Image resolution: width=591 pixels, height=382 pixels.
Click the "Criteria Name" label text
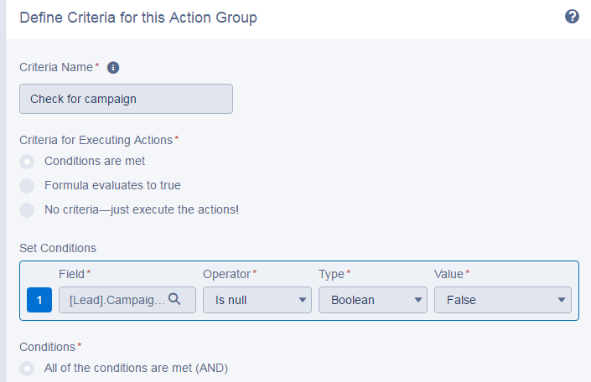(x=56, y=68)
